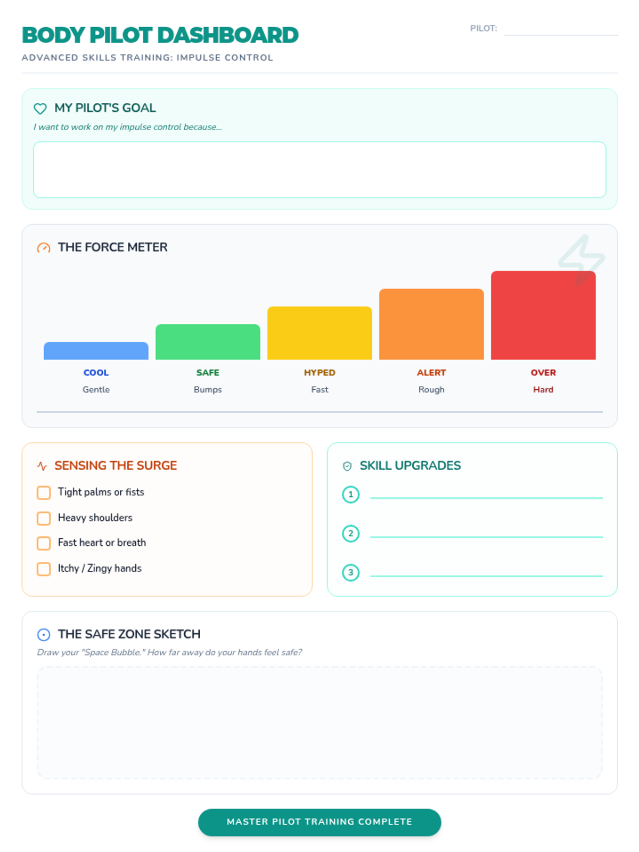Screen dimensions: 639x852
Task: Click the Master Pilot Training Complete button
Action: click(x=319, y=822)
